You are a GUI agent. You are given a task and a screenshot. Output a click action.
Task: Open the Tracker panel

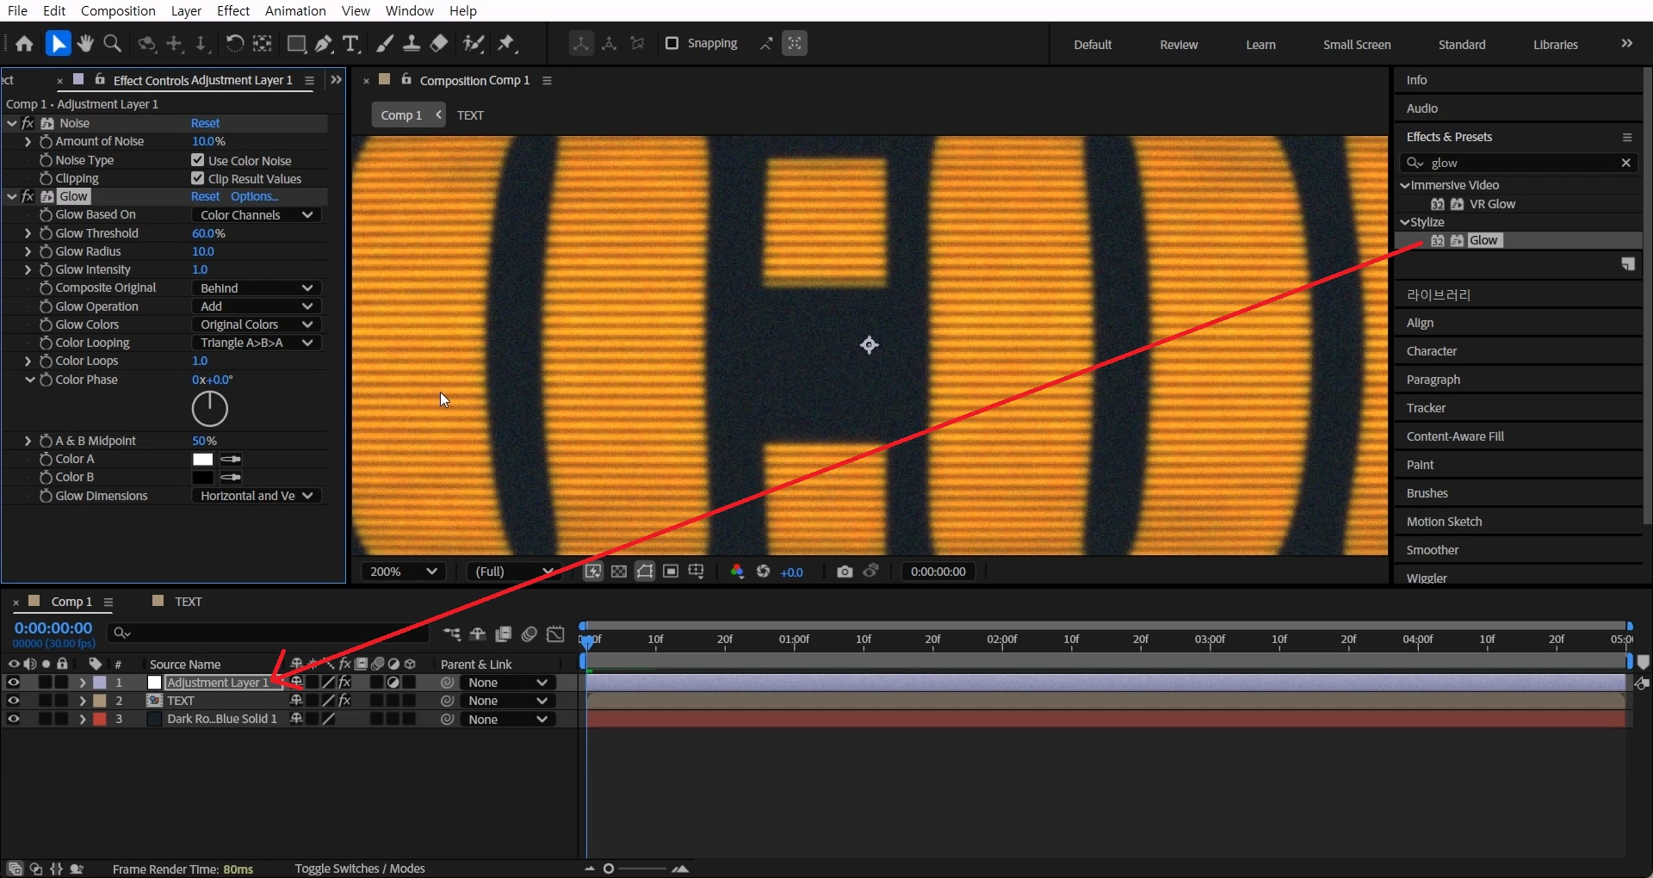click(x=1426, y=408)
